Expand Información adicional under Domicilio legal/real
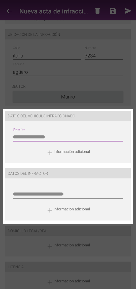This screenshot has height=289, width=136. (72, 245)
